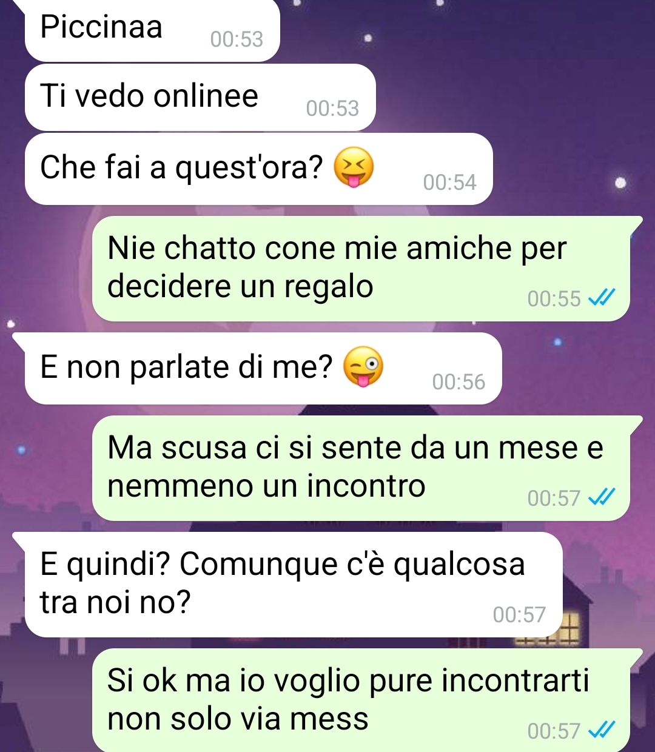Tap the 00:53 timestamp on 'Ti vedo onlinee'
This screenshot has height=752, width=655.
pyautogui.click(x=332, y=109)
